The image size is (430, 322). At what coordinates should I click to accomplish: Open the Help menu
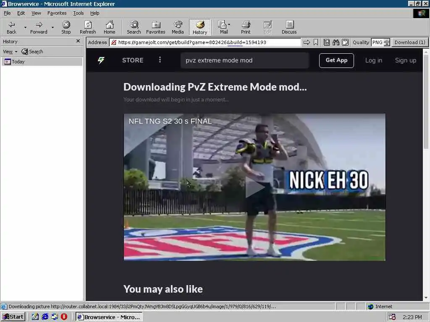(94, 13)
